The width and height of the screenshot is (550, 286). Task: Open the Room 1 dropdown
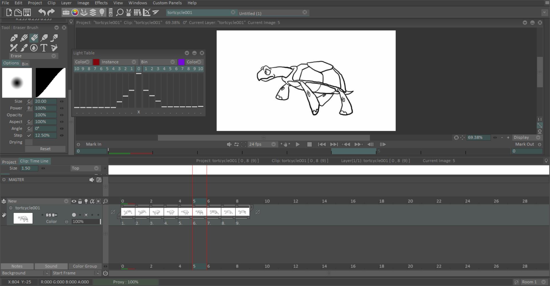(534, 282)
